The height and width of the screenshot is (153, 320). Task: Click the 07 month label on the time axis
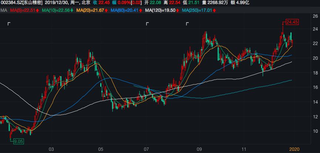click(x=146, y=149)
